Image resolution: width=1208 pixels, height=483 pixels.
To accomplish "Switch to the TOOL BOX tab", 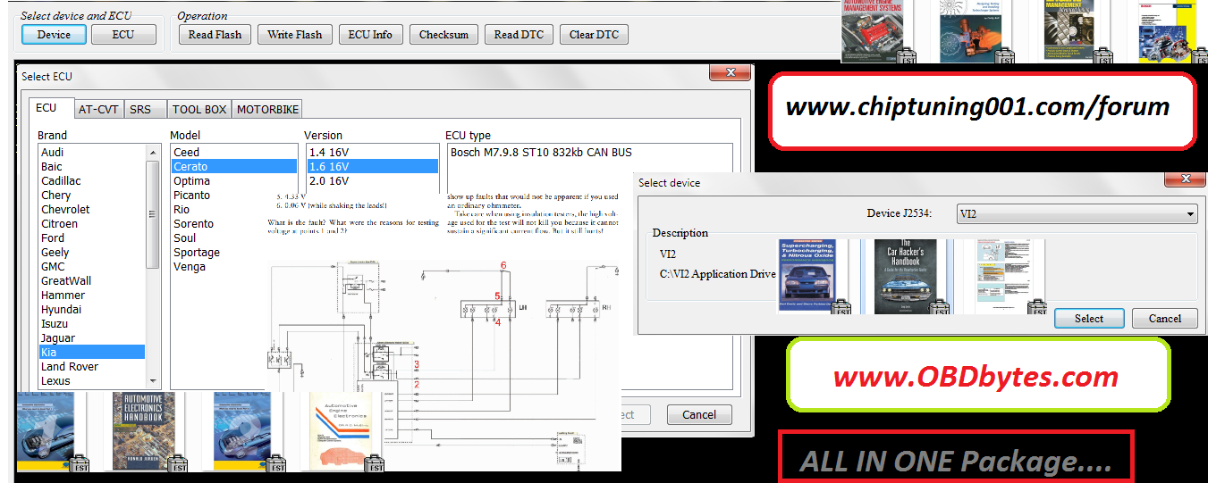I will pos(199,109).
